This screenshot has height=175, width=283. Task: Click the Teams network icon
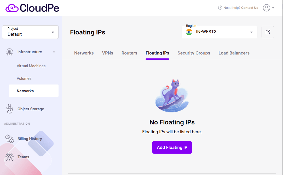click(9, 157)
